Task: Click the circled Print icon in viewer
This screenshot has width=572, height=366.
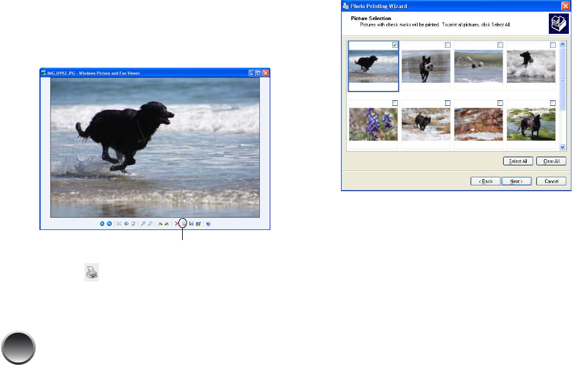Action: click(x=183, y=223)
